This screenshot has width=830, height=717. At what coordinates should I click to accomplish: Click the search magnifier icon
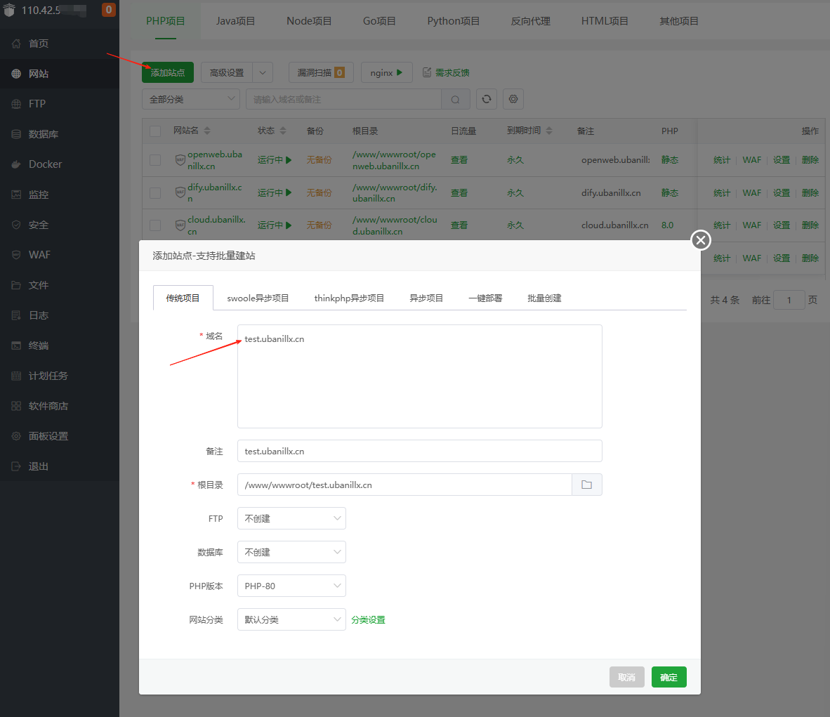coord(455,100)
